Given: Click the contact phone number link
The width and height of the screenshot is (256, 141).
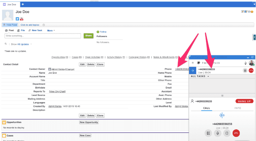Looking at the screenshot, I should pyautogui.click(x=182, y=69).
